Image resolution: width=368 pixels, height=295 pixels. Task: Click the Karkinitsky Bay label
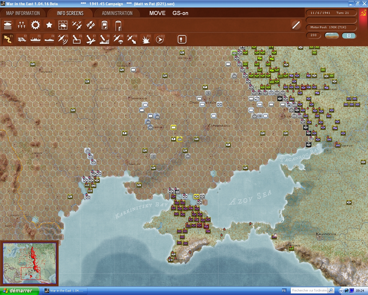(x=141, y=210)
